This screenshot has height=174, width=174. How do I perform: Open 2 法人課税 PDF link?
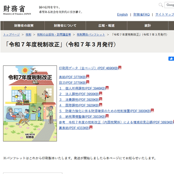click(79, 94)
